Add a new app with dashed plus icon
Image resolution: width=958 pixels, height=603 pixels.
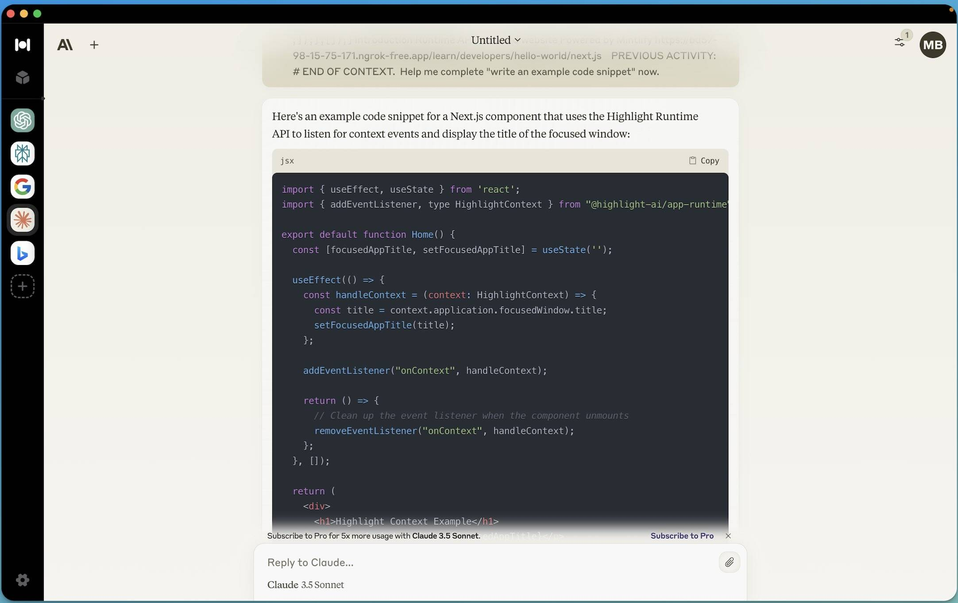pyautogui.click(x=23, y=286)
